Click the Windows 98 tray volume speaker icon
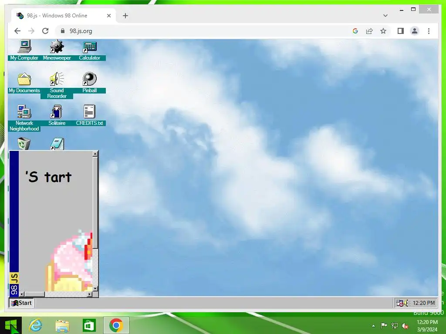 tap(406, 303)
